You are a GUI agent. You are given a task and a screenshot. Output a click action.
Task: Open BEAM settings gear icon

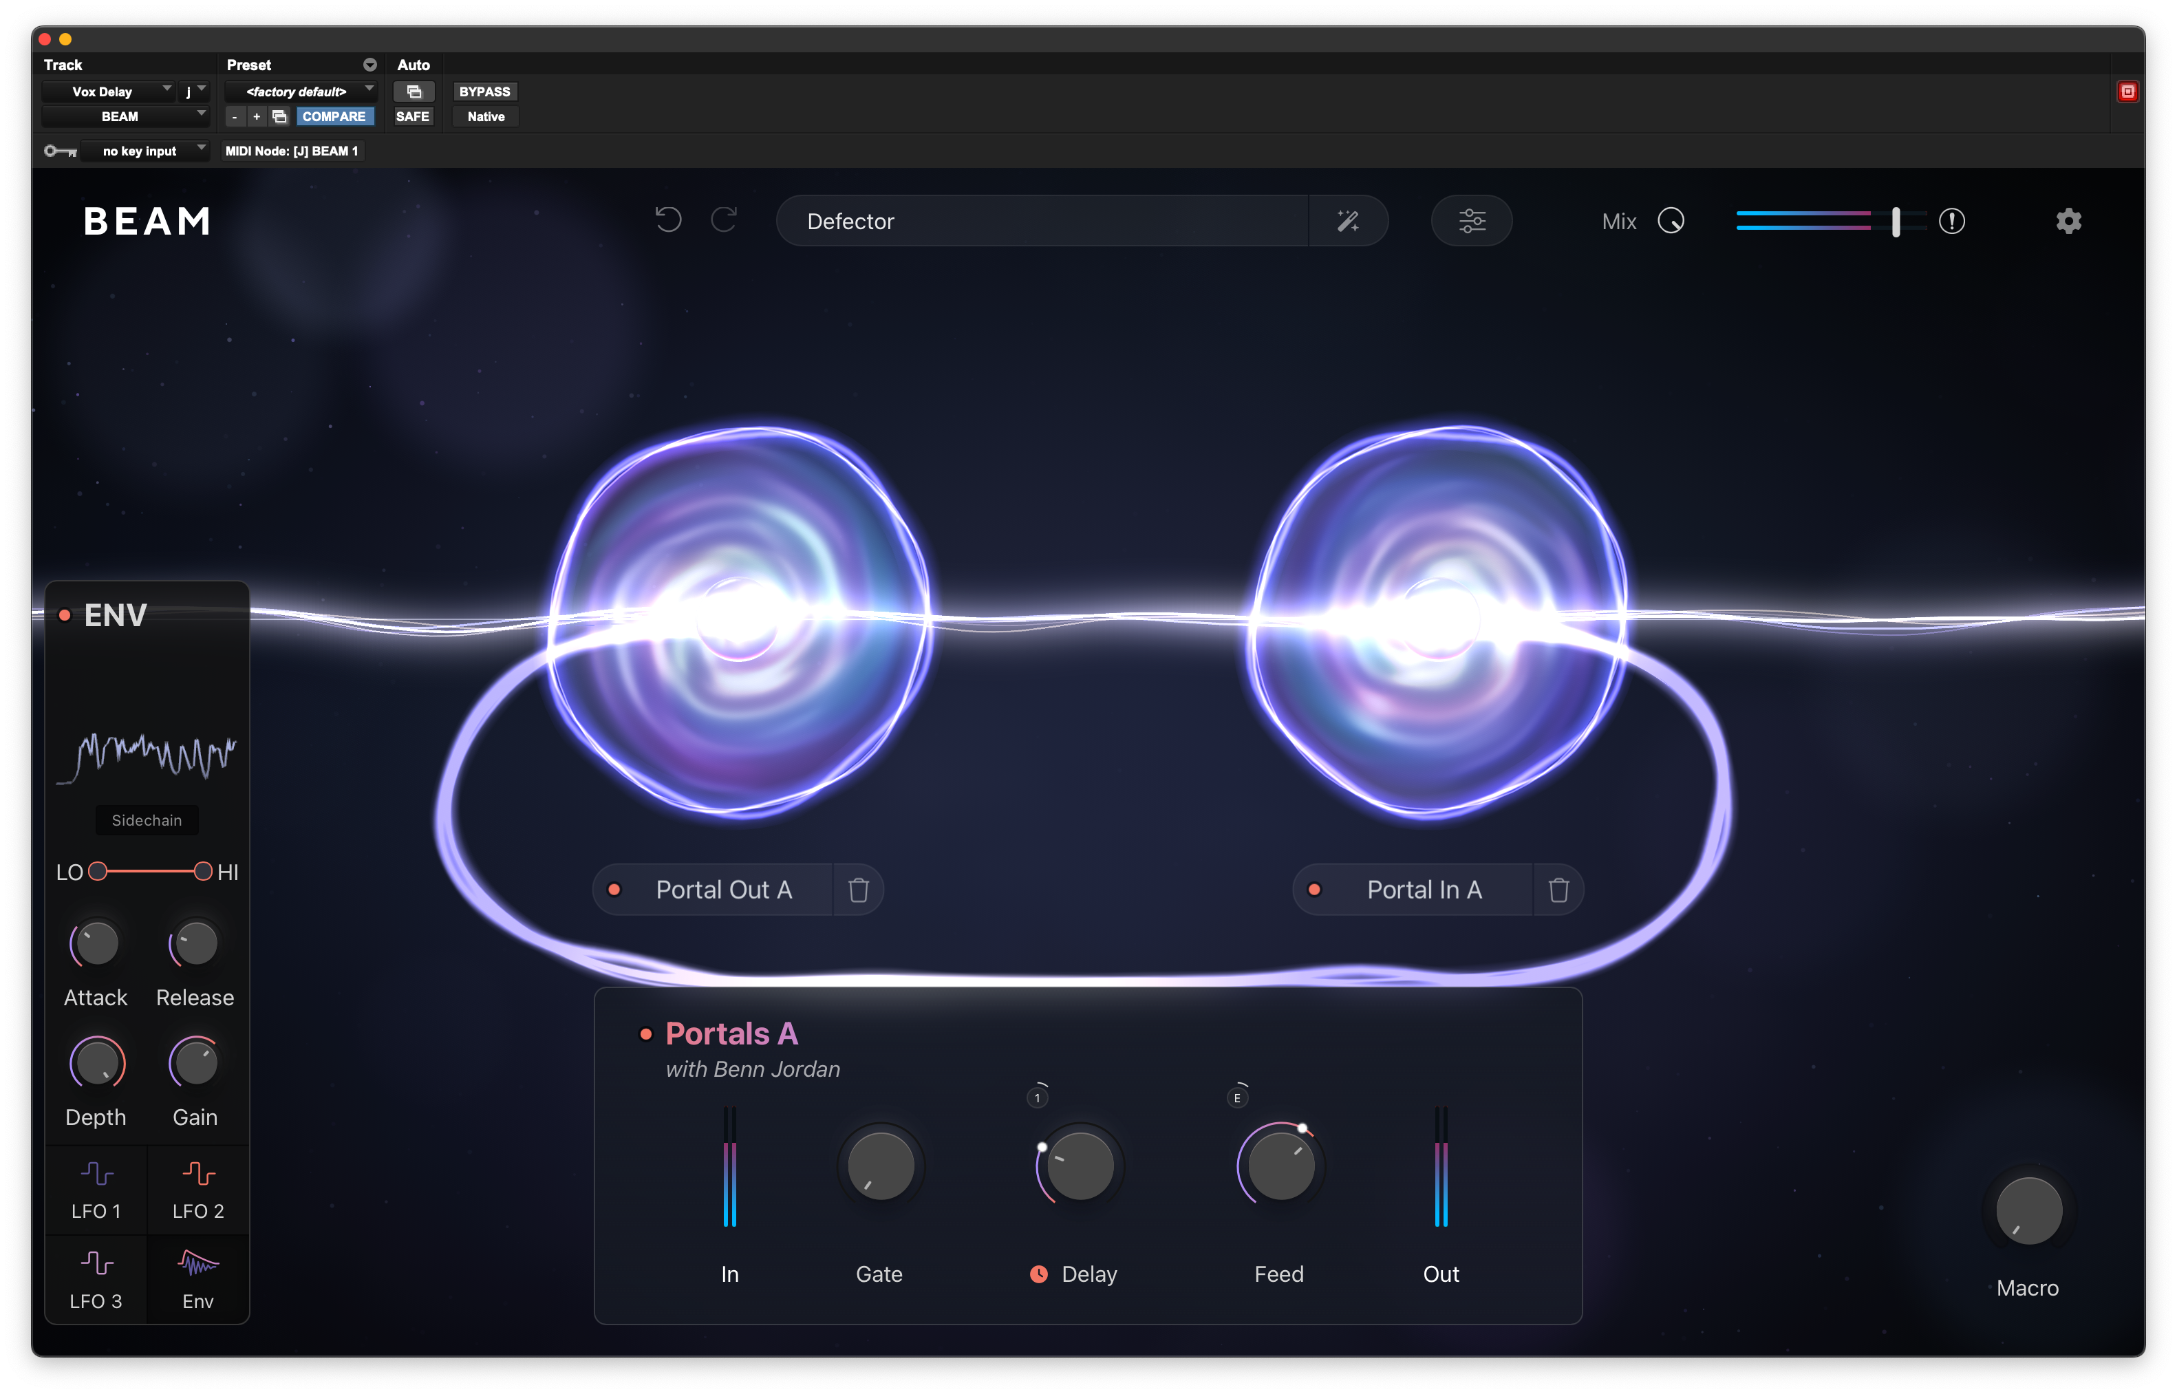(x=2068, y=221)
